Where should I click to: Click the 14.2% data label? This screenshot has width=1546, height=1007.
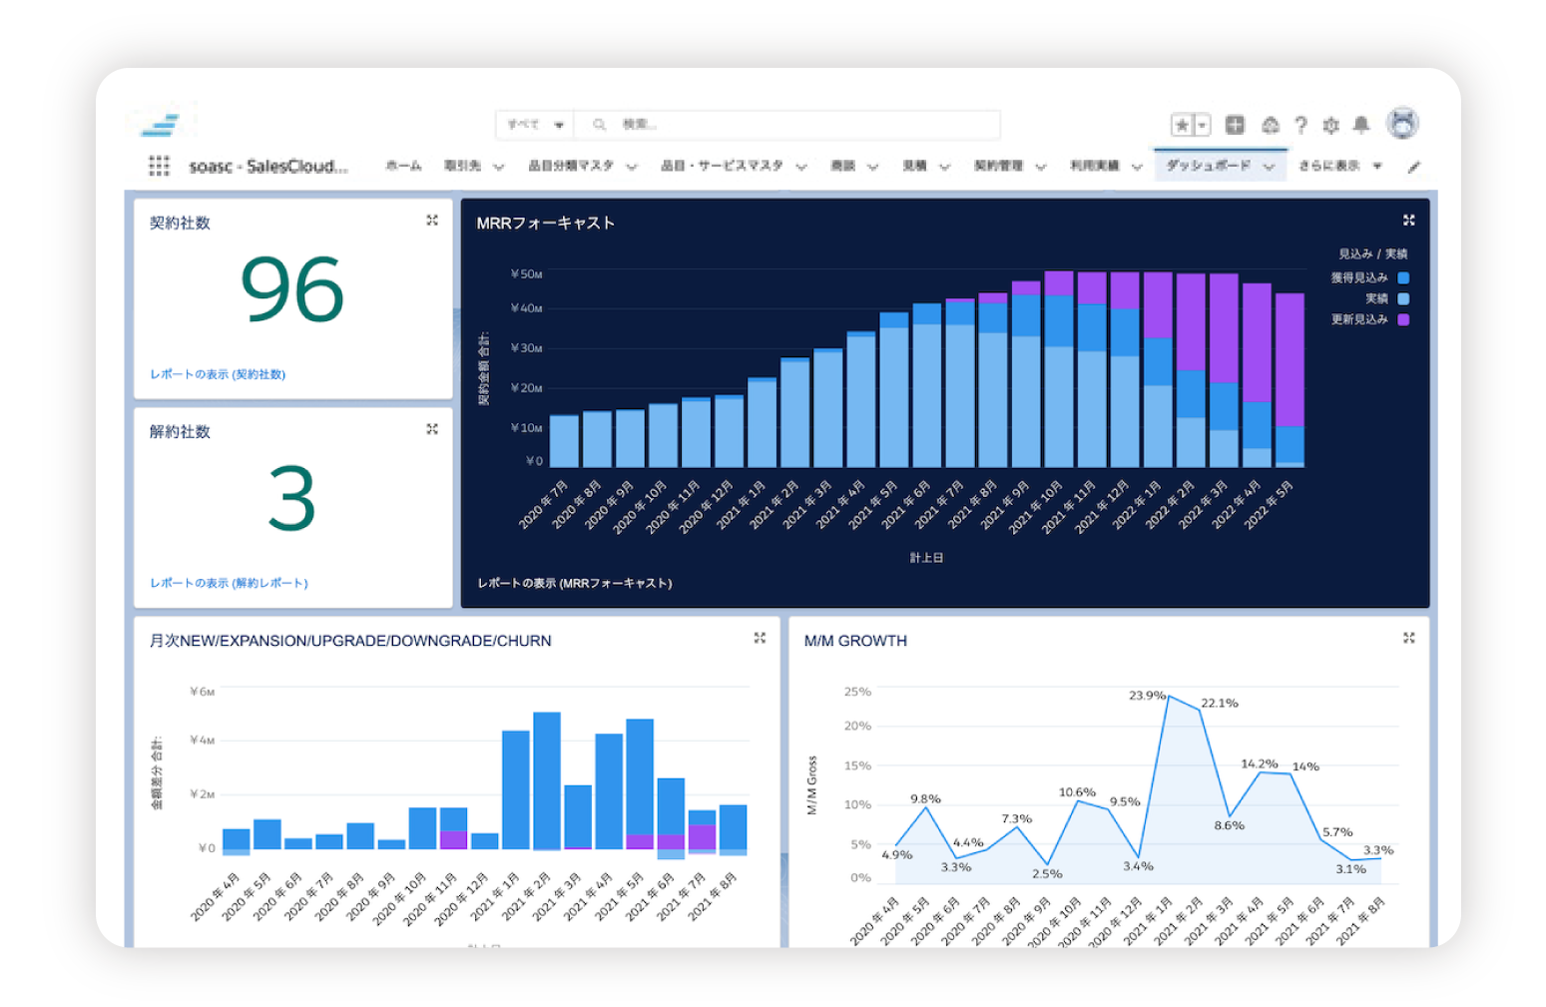pos(1259,763)
